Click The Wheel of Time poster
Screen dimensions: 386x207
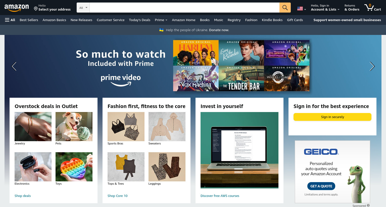coord(287,78)
